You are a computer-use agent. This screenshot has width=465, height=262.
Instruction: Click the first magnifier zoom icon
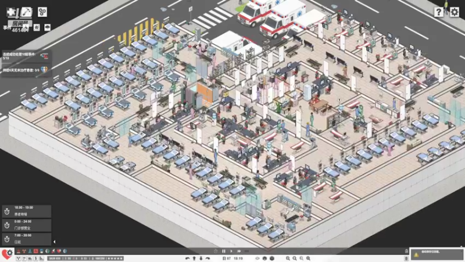pos(288,259)
